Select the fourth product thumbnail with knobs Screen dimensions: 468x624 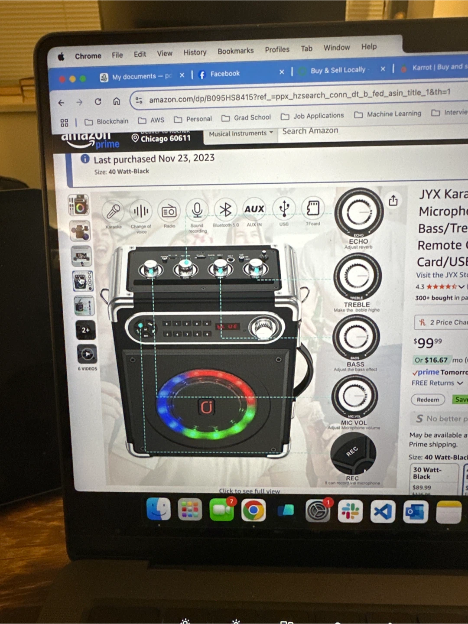83,281
